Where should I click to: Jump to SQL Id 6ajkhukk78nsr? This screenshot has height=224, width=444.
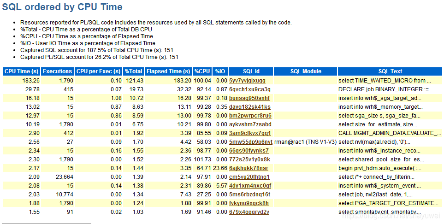coord(249,168)
